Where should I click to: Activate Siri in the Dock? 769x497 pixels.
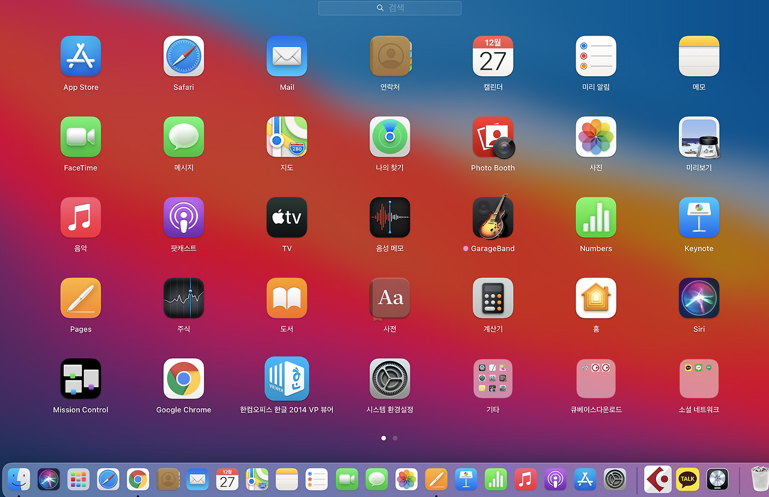click(49, 479)
